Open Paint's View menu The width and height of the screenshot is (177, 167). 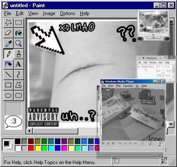(33, 13)
